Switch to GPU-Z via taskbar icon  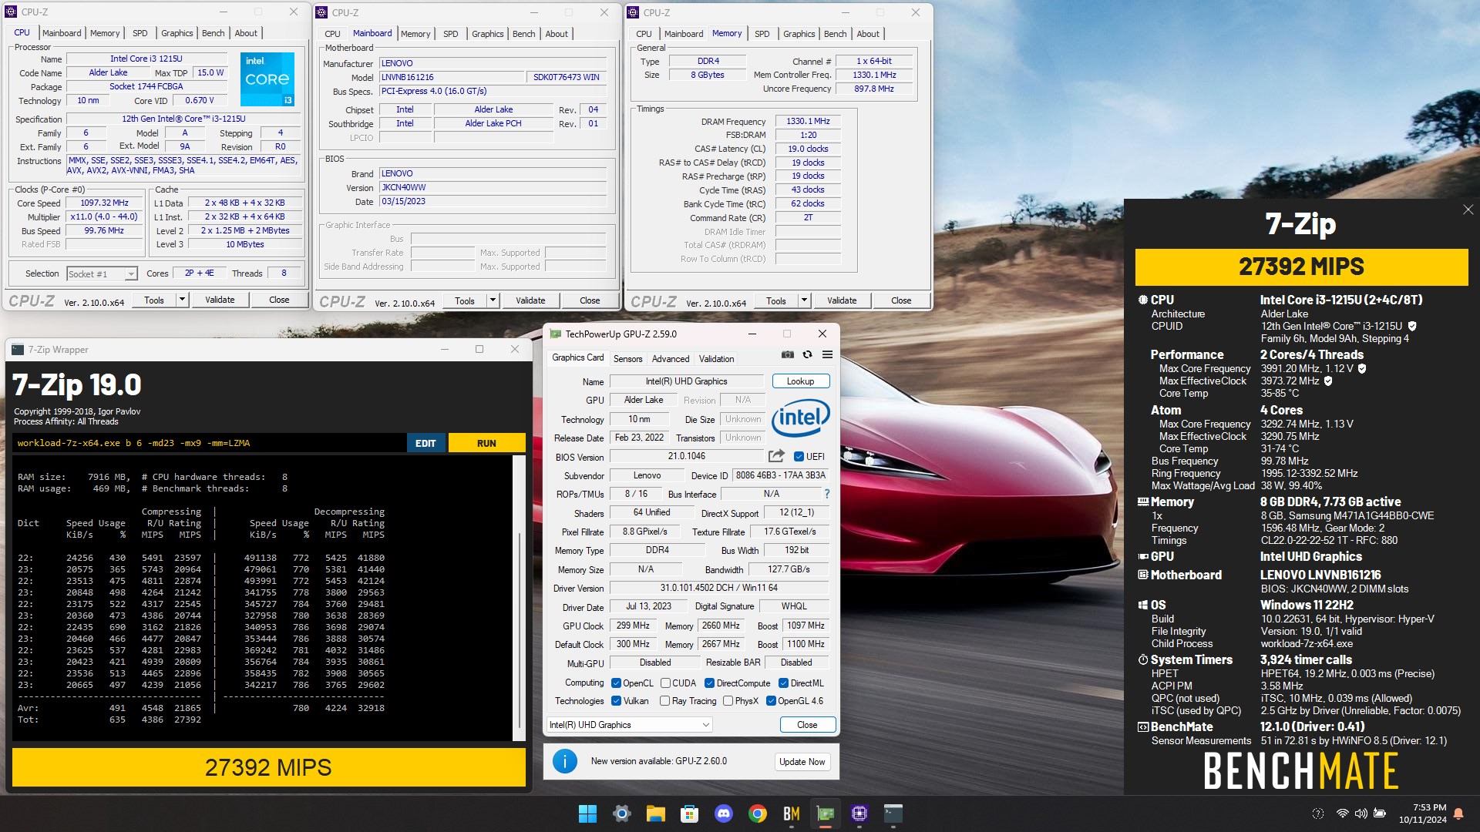826,814
